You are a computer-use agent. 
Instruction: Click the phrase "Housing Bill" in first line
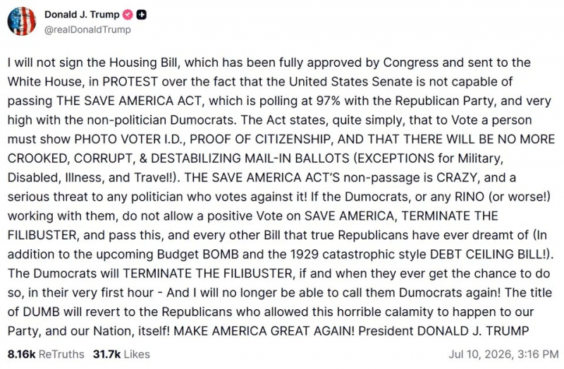(144, 63)
